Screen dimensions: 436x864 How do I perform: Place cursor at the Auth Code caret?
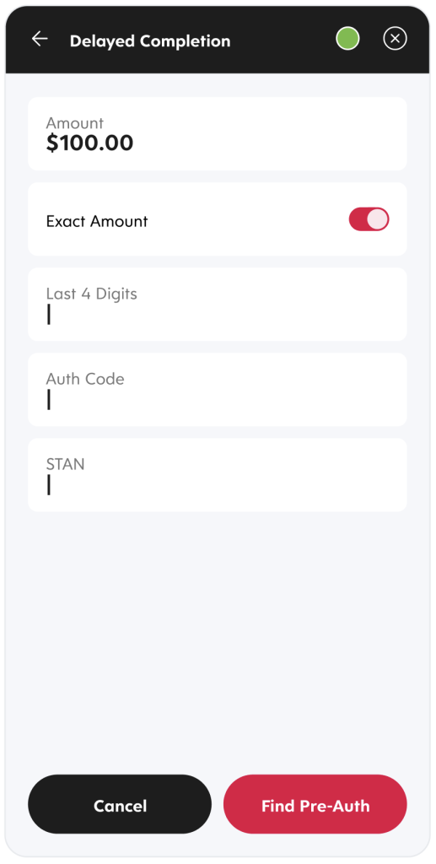(49, 399)
